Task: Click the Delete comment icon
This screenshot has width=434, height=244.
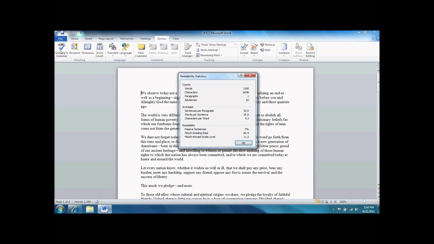Action: click(153, 46)
